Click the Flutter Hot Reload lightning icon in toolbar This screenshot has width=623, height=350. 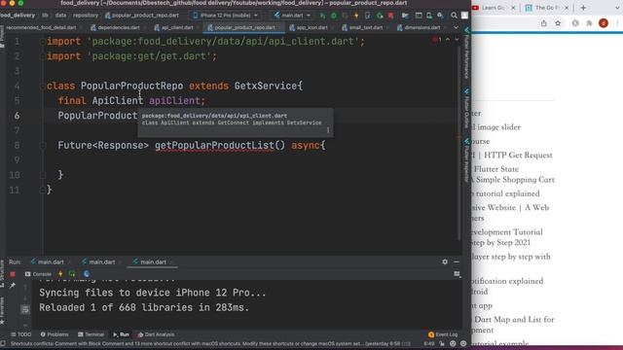pyautogui.click(x=356, y=16)
